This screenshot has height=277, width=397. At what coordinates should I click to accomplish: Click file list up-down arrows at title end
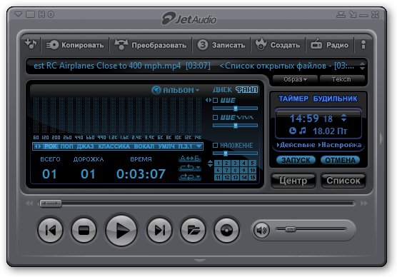(362, 66)
